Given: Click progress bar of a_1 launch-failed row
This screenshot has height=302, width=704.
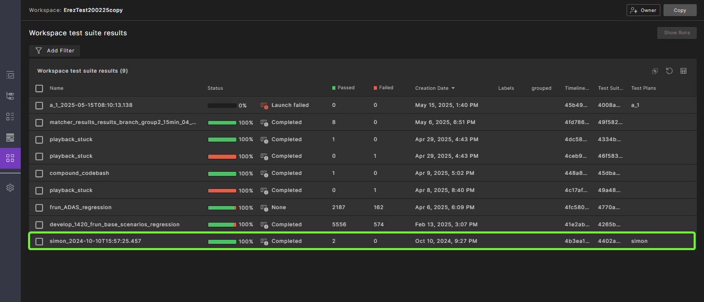Looking at the screenshot, I should pos(222,105).
